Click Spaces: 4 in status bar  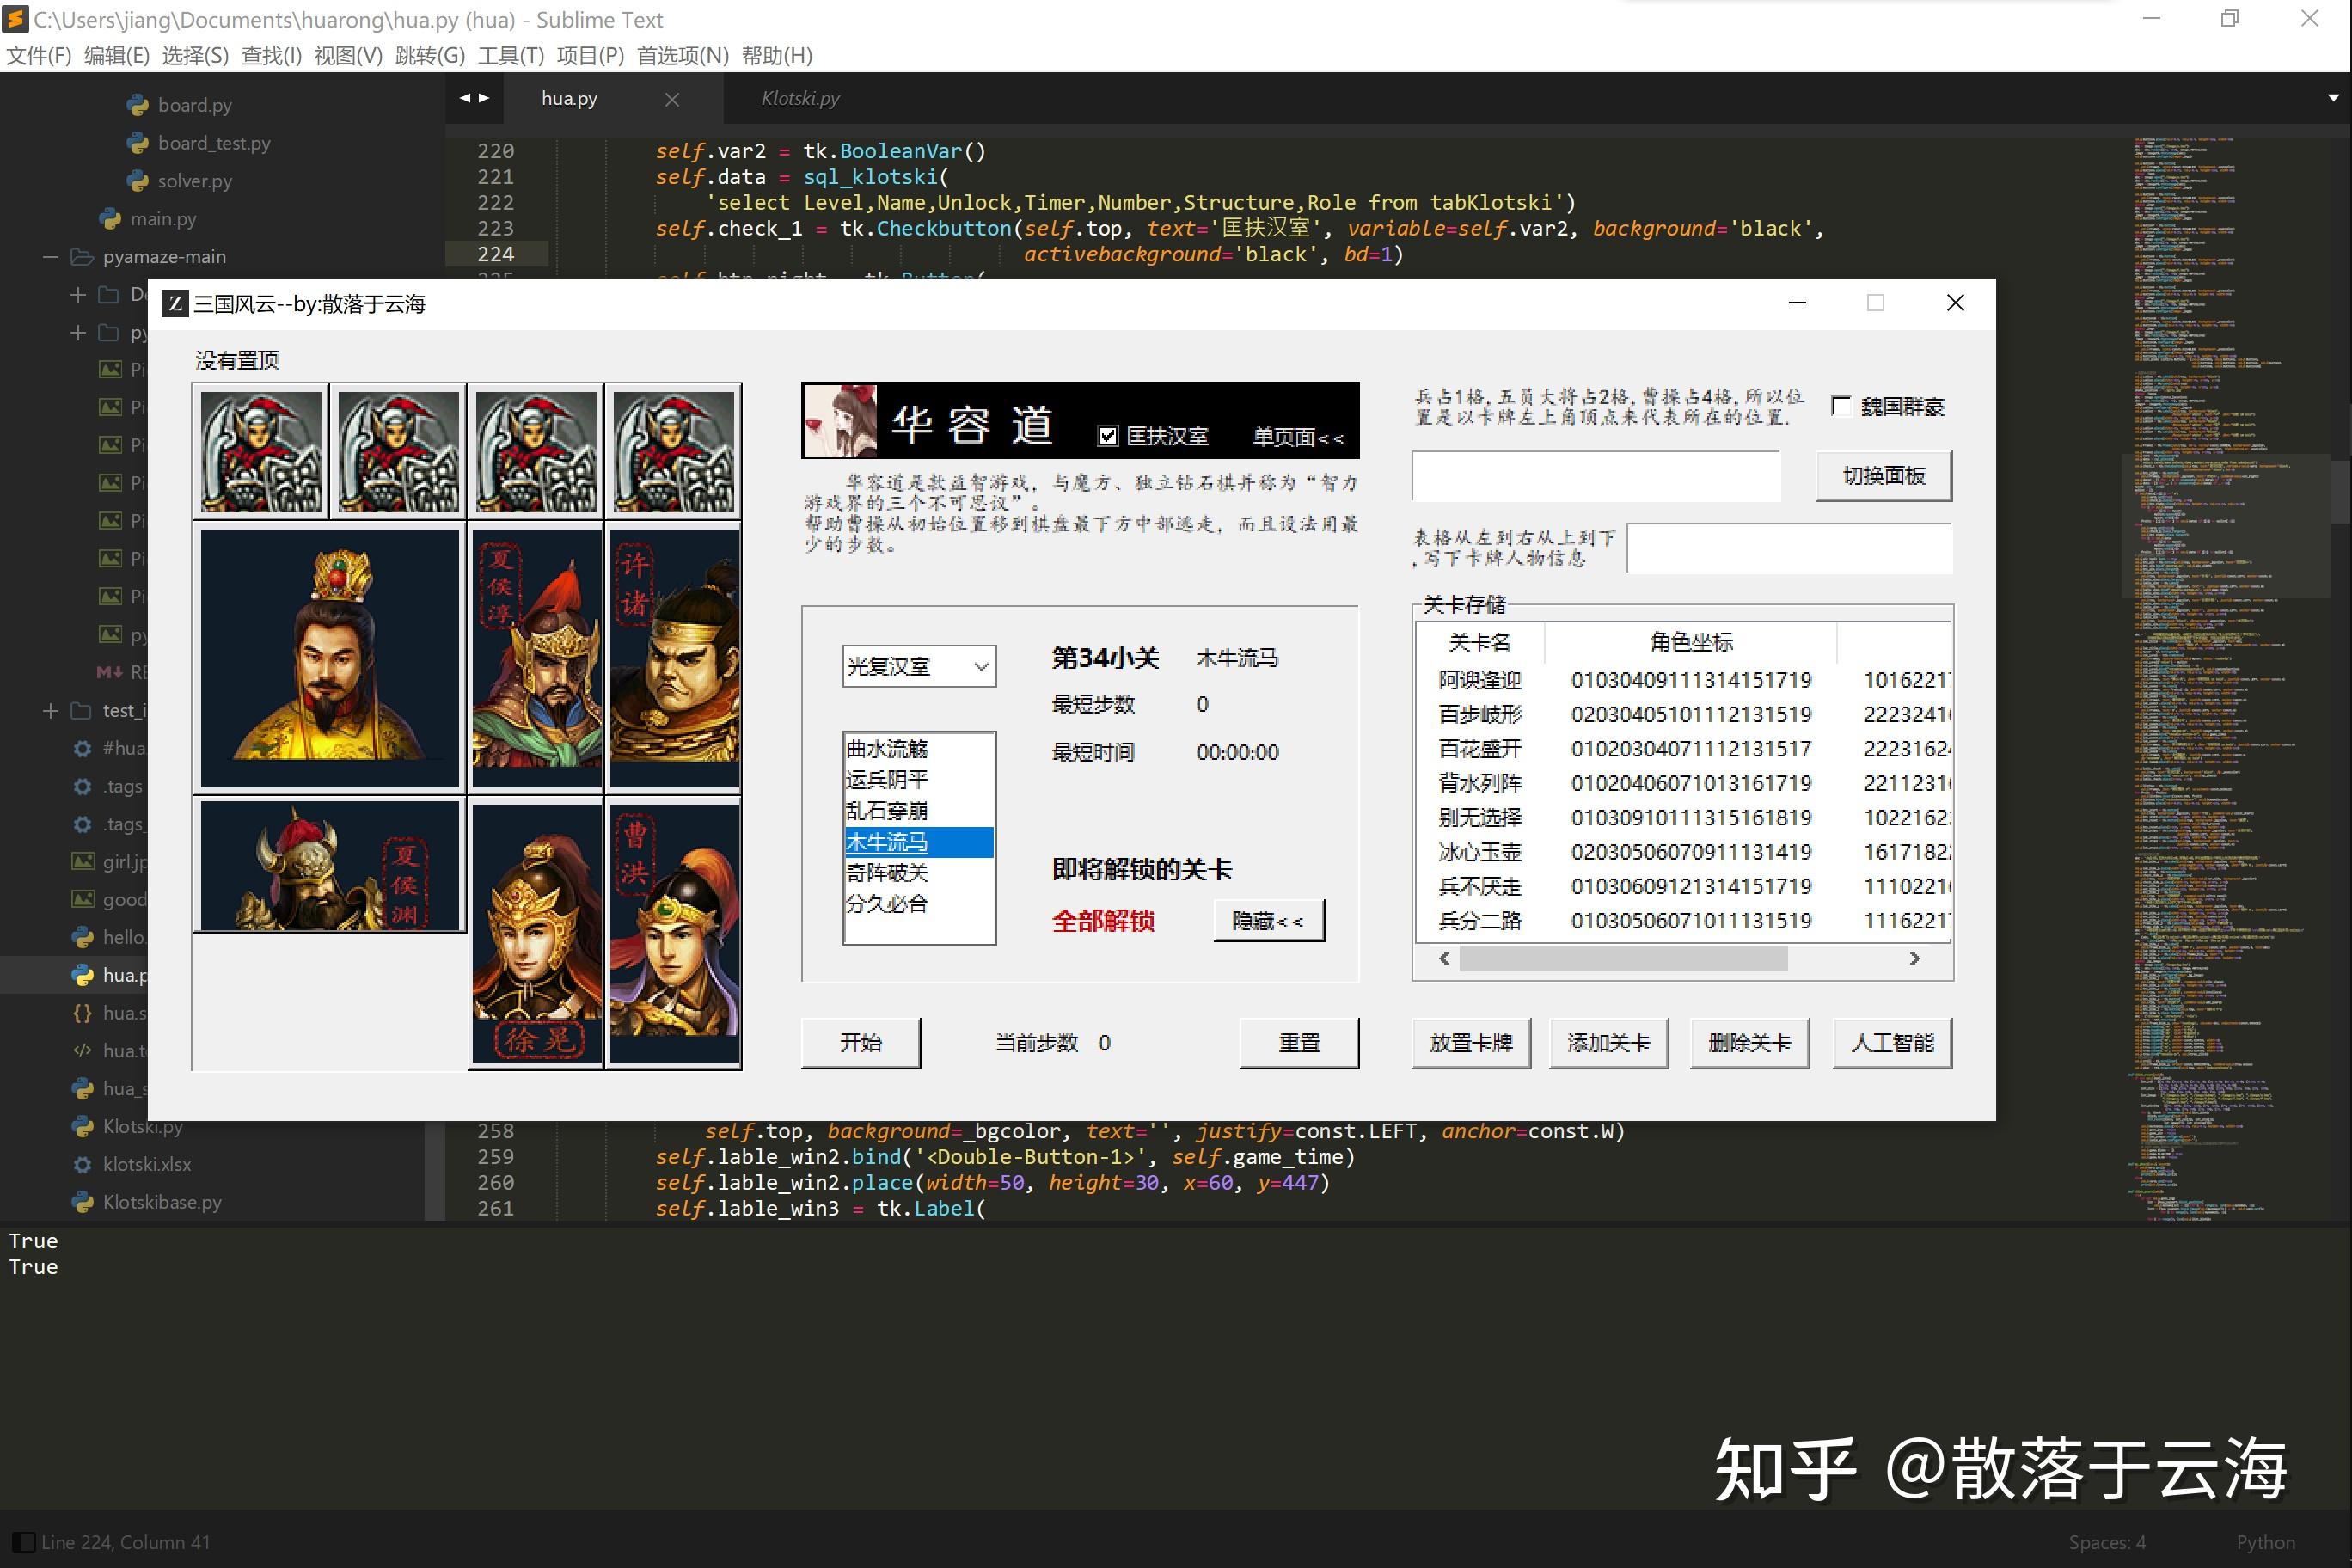coord(2107,1542)
